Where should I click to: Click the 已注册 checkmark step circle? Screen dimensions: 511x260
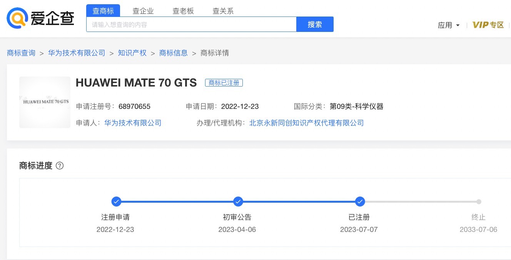coord(360,202)
